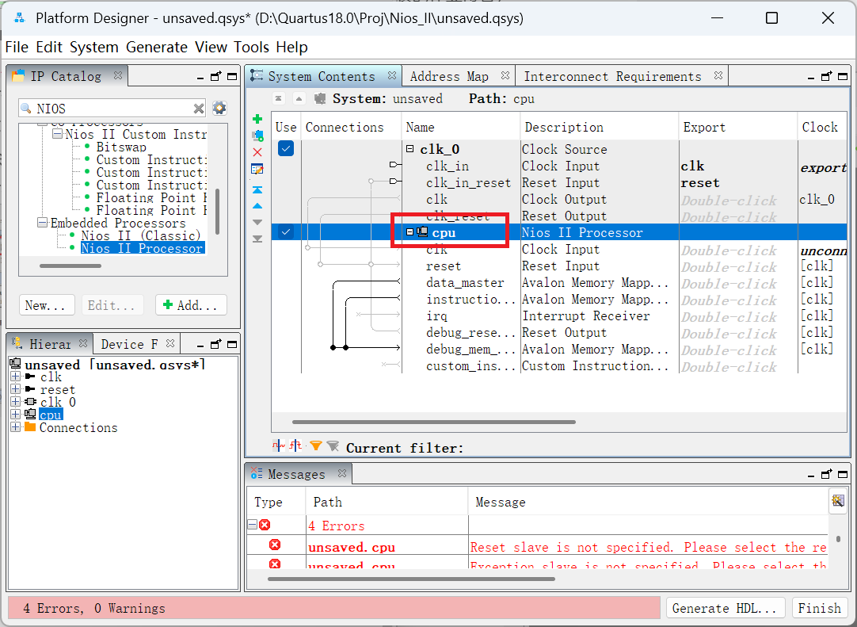Expand the Connections folder in Hierarchy
The height and width of the screenshot is (627, 857).
coord(15,426)
